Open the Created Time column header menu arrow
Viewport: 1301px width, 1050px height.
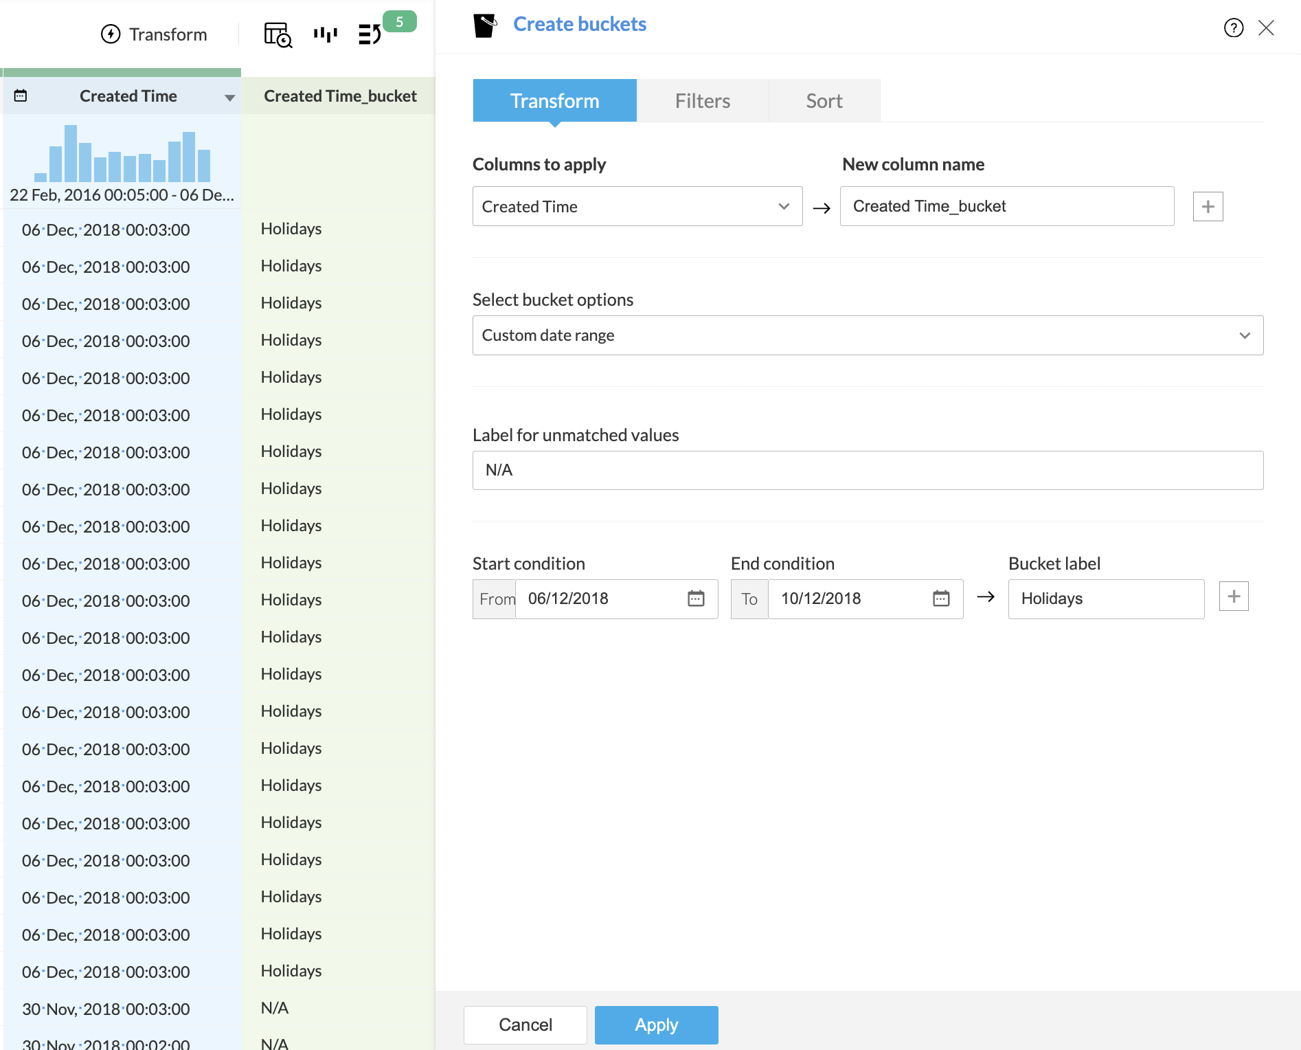click(x=229, y=98)
